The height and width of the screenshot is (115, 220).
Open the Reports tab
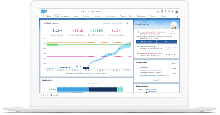[x=152, y=16]
